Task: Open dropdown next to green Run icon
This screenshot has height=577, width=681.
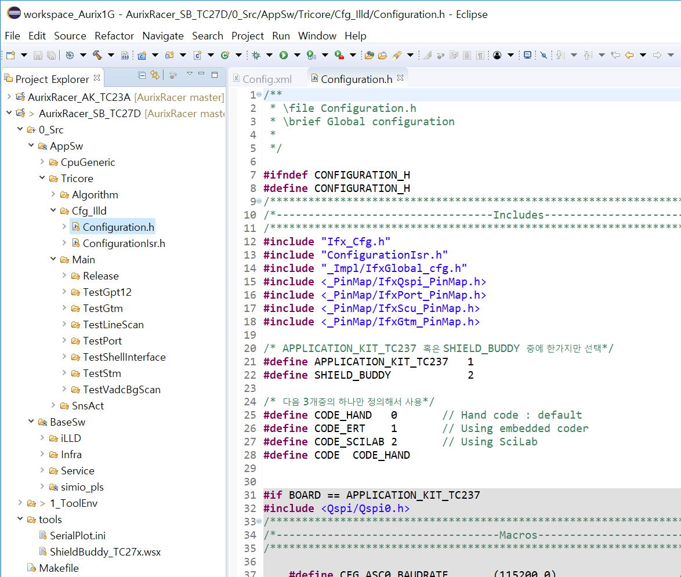Action: [297, 55]
